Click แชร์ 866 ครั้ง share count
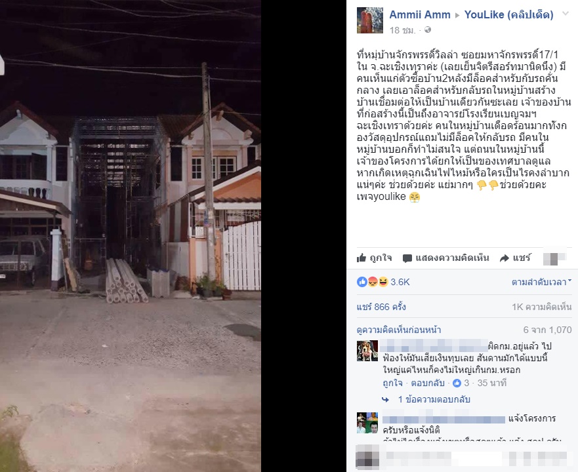The height and width of the screenshot is (472, 578). coord(381,307)
